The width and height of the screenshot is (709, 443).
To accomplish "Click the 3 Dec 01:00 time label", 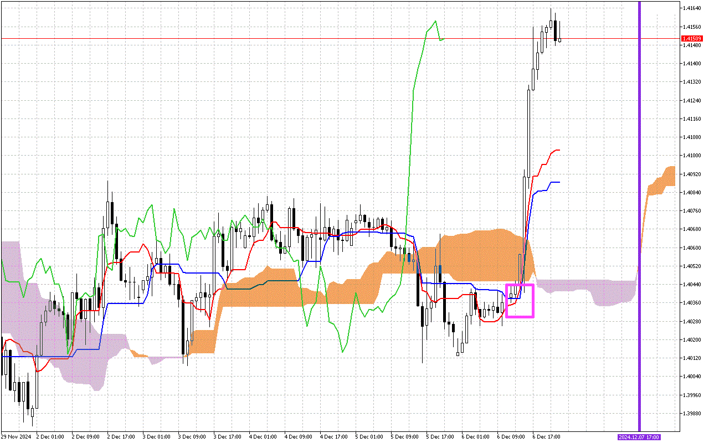I will [157, 437].
